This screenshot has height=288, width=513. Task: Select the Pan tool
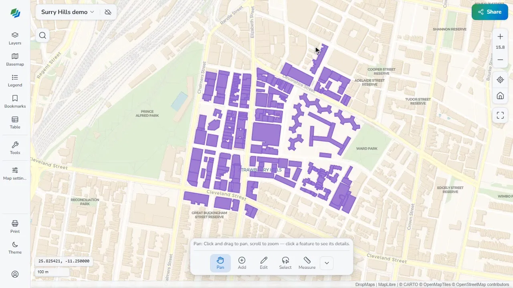pyautogui.click(x=220, y=263)
